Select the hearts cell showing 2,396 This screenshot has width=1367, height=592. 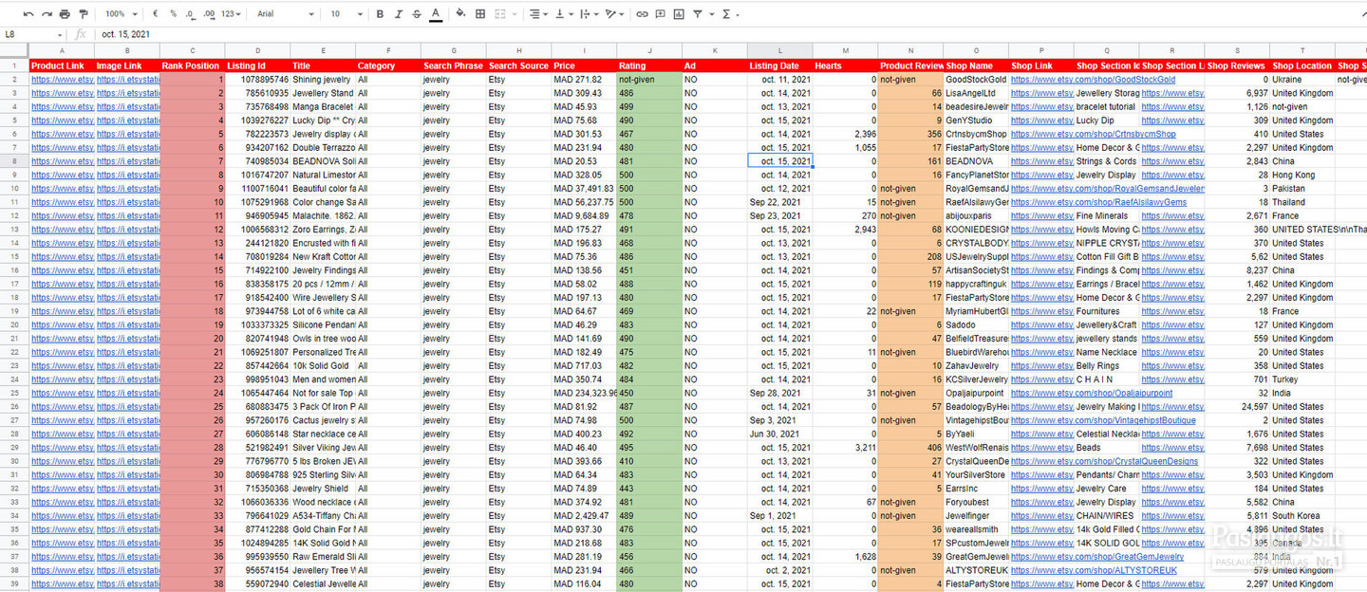pyautogui.click(x=846, y=134)
